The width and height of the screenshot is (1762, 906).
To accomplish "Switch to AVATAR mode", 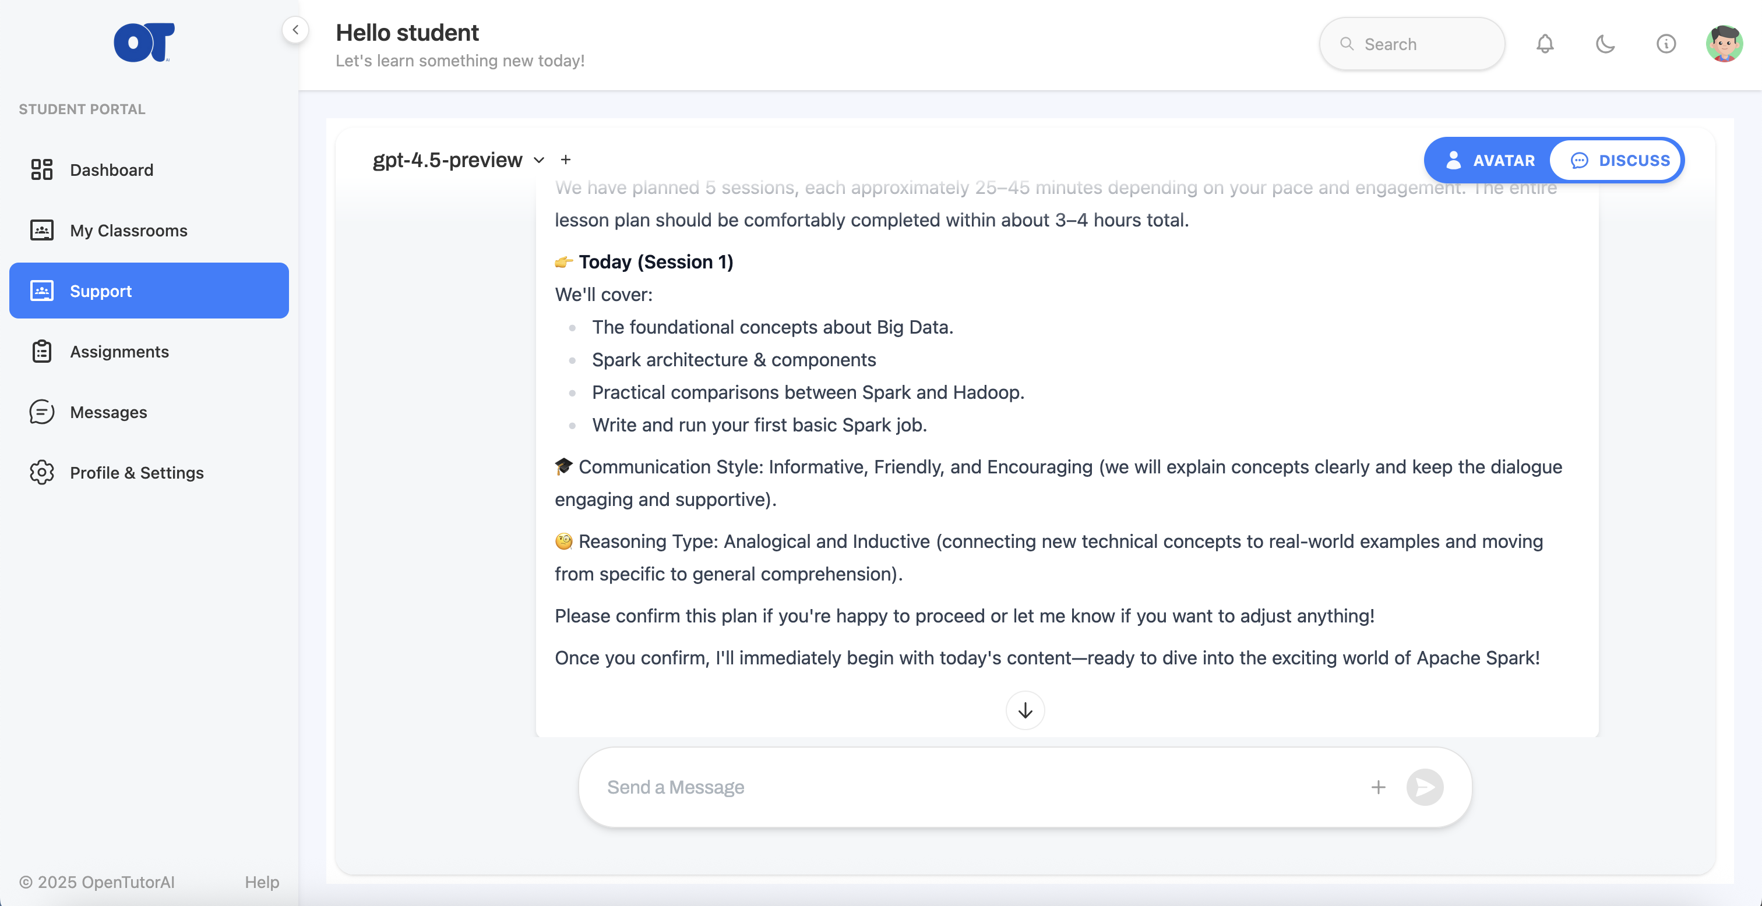I will pyautogui.click(x=1490, y=161).
